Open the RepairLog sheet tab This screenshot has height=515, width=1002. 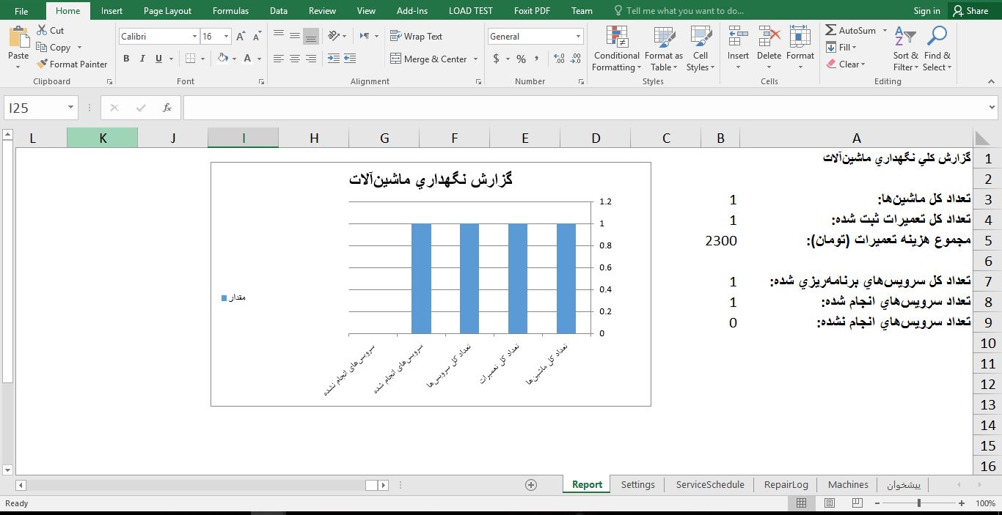pos(786,484)
